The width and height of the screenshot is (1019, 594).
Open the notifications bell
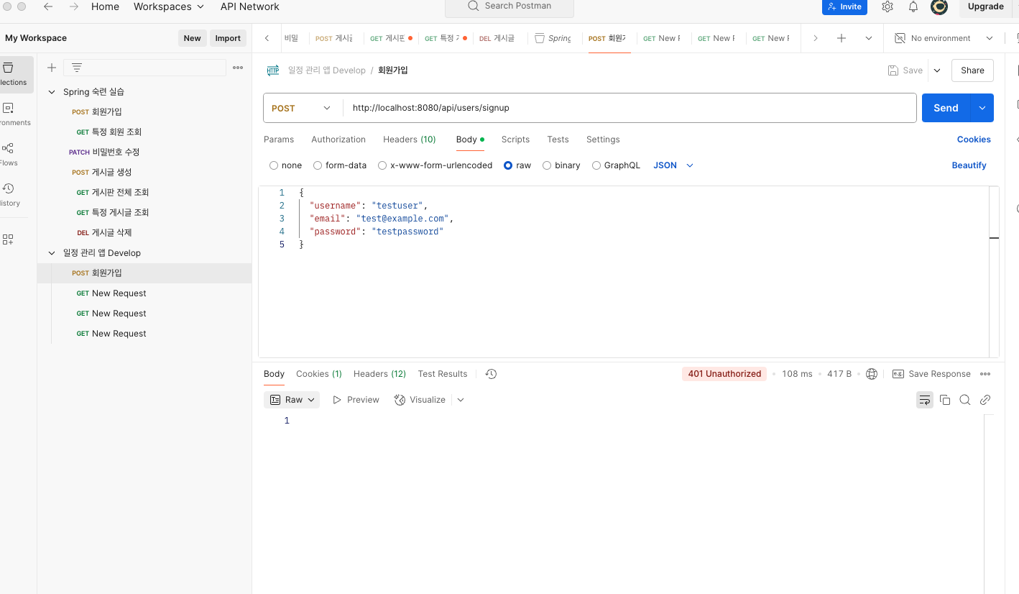pos(913,6)
